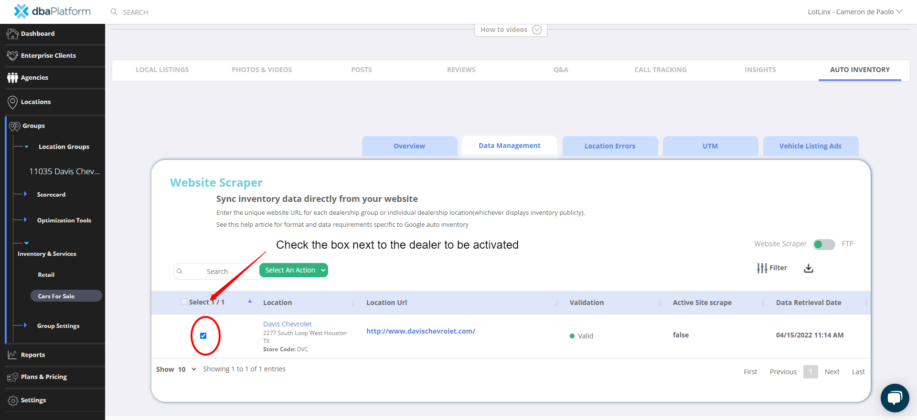Screen dimensions: 917x420
Task: Open the Davis Chevrolet location link
Action: (x=287, y=324)
